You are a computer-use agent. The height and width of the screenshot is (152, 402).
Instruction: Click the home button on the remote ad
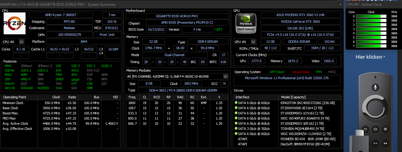tap(375, 129)
